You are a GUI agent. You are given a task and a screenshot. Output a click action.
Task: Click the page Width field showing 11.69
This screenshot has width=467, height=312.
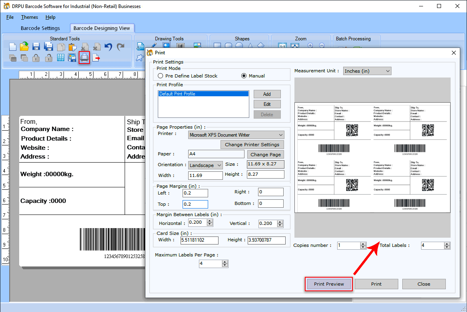pos(205,176)
